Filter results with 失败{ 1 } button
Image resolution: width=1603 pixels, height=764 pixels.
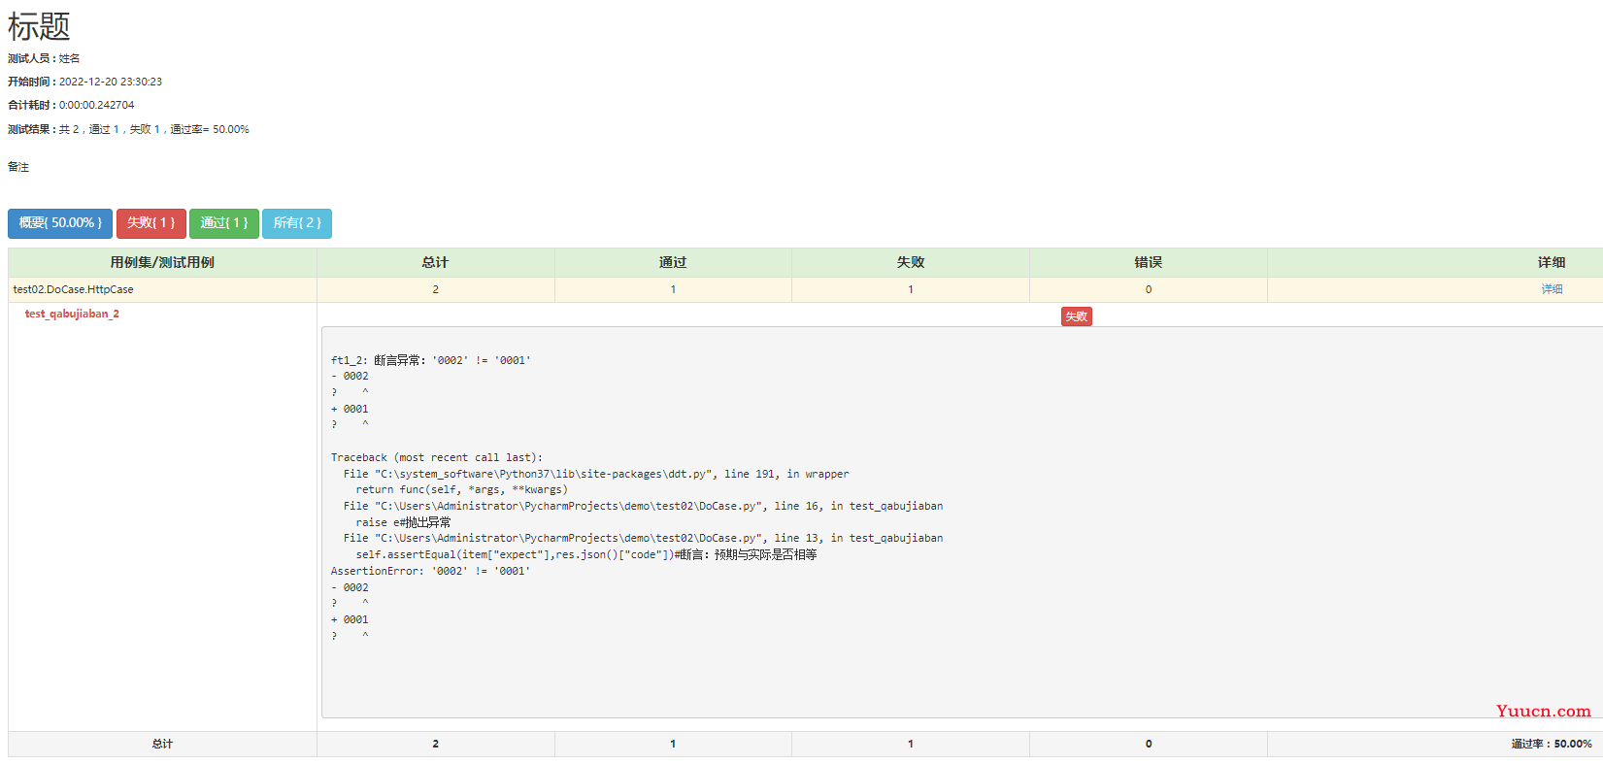click(x=151, y=223)
